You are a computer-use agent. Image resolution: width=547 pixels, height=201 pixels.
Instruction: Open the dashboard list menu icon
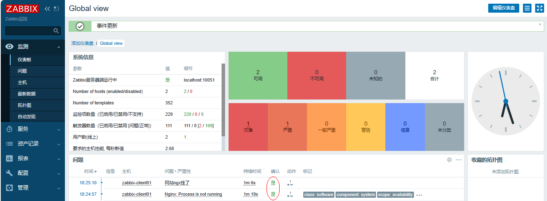coord(527,8)
